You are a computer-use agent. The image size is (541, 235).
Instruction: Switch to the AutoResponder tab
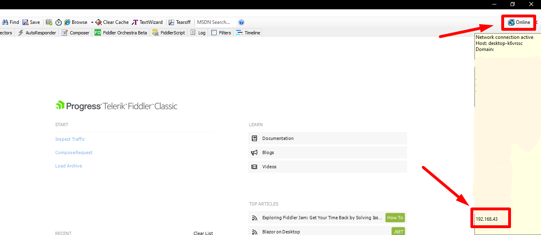point(37,33)
